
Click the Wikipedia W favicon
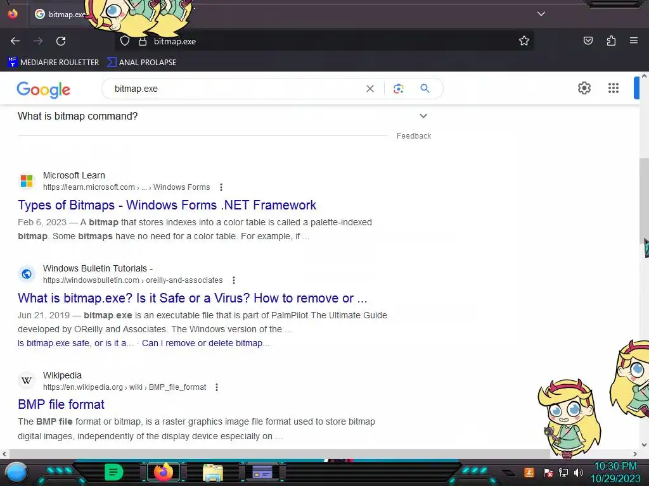click(27, 380)
